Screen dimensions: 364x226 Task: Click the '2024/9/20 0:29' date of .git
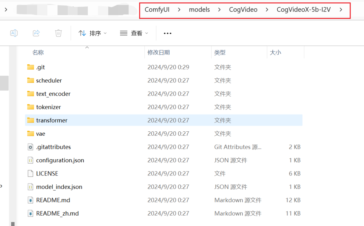(x=168, y=67)
